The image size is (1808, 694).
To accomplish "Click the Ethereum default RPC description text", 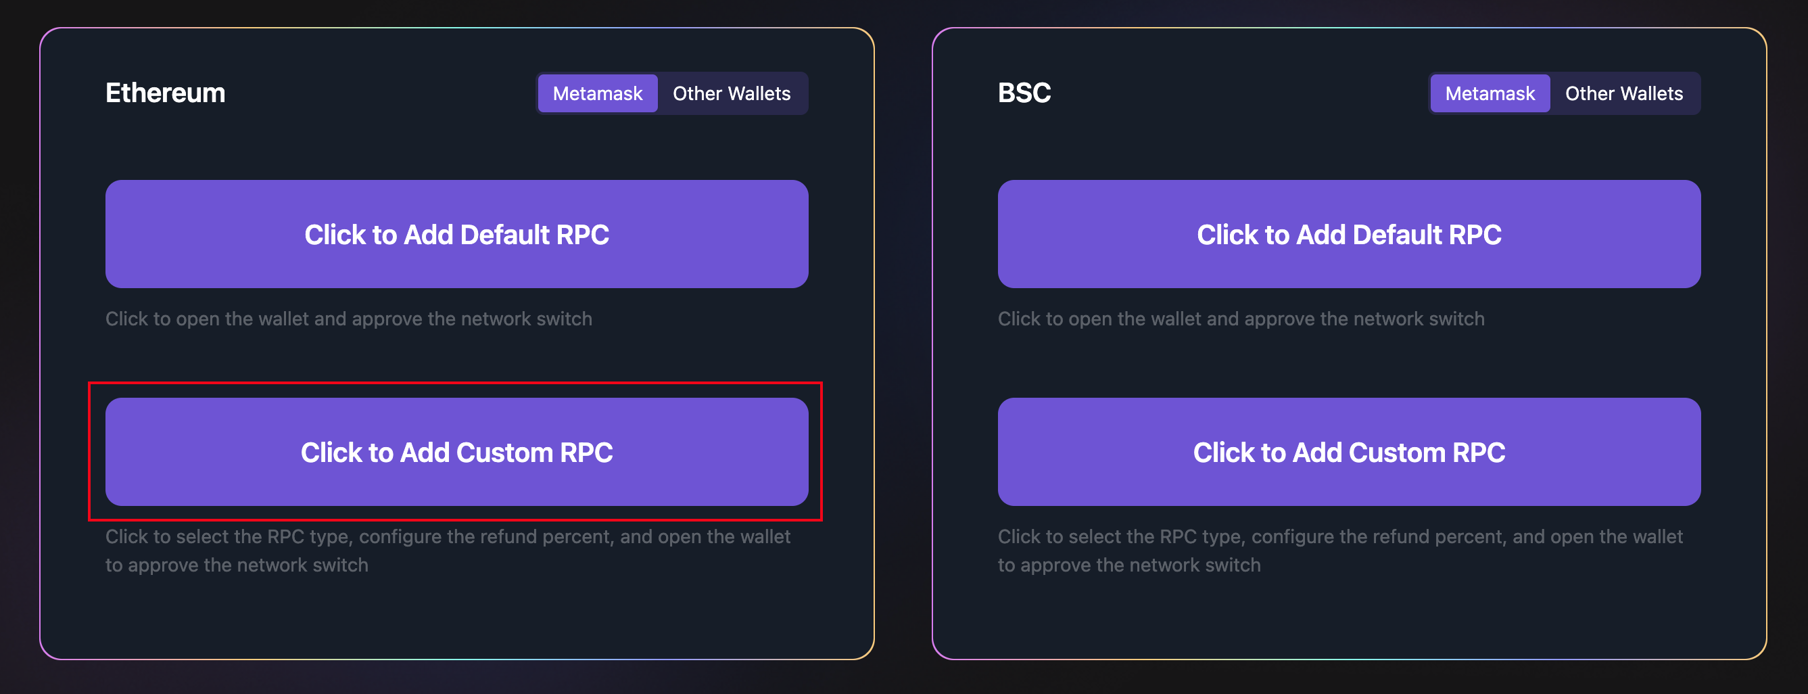I will (348, 319).
